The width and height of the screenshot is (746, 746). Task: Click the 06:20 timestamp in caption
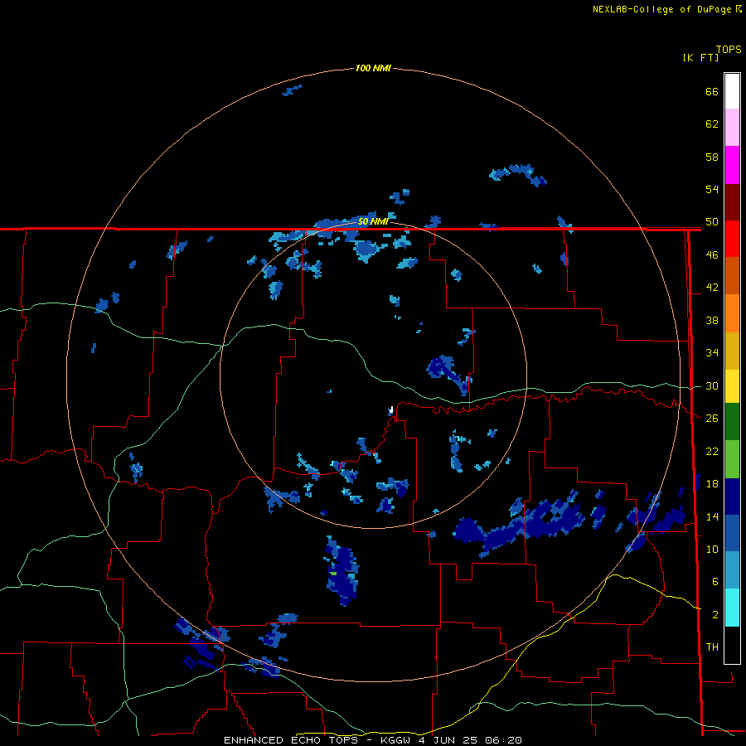pos(503,740)
